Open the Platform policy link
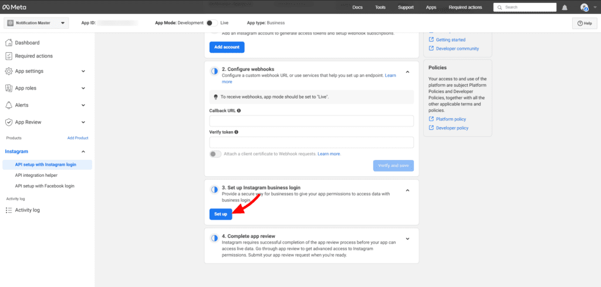 click(451, 119)
